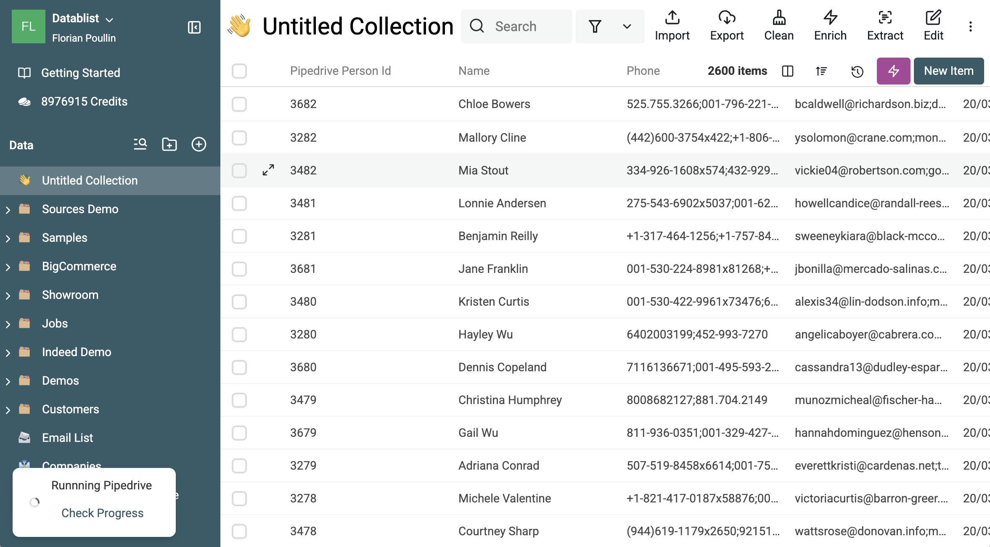990x547 pixels.
Task: Collapse the sidebar panel icon
Action: 194,27
